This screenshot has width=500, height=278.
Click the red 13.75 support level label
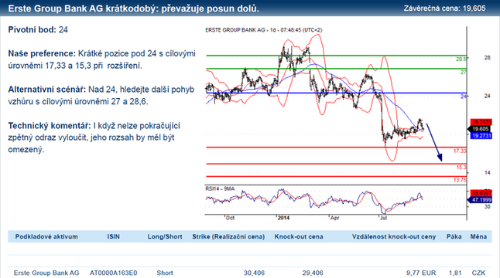click(460, 180)
